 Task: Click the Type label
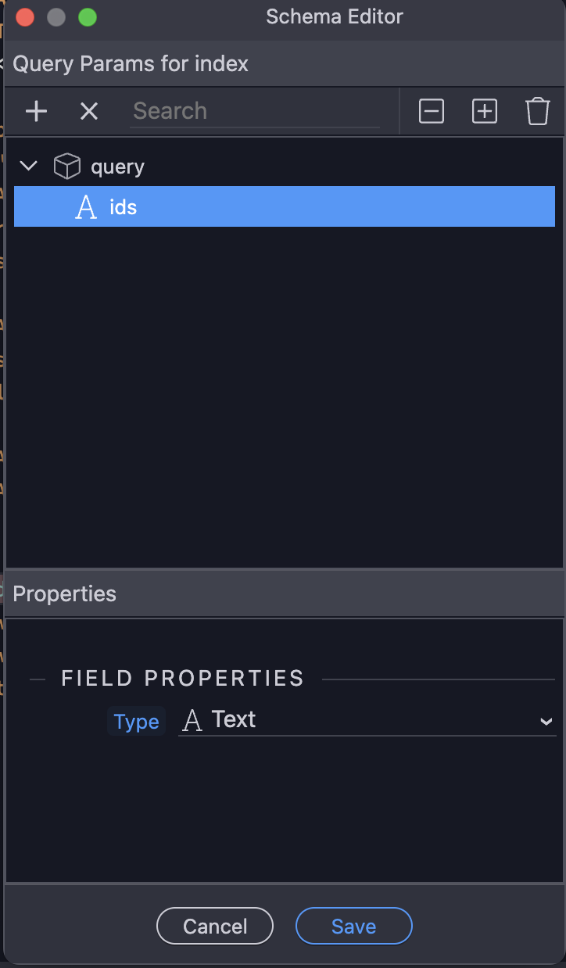click(x=137, y=722)
